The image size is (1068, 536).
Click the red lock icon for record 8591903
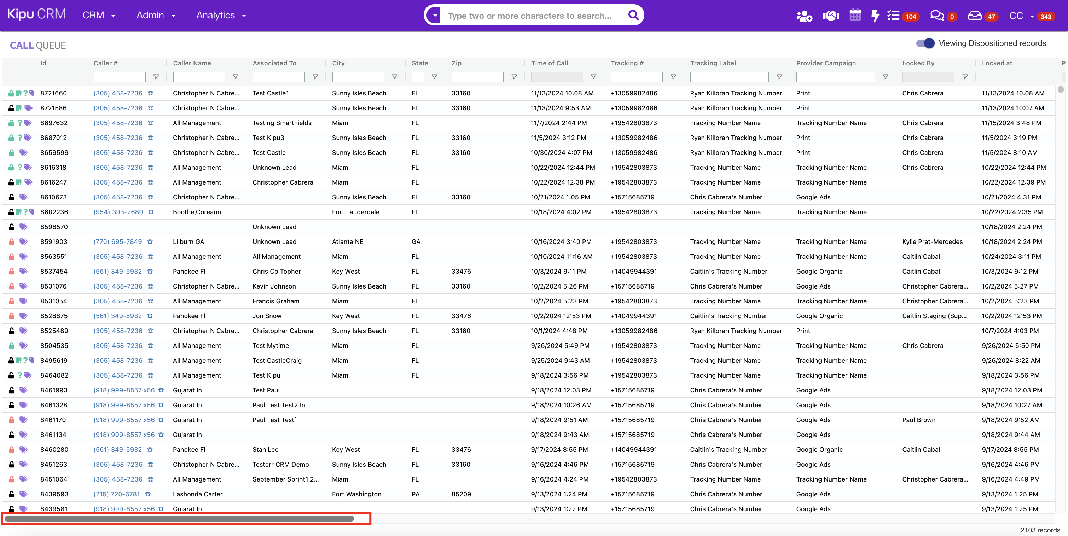12,242
